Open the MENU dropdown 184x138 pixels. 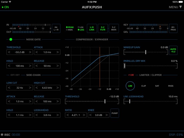tap(175, 7)
